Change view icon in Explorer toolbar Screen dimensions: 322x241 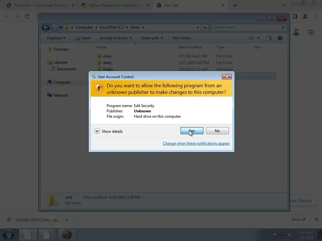tap(252, 38)
